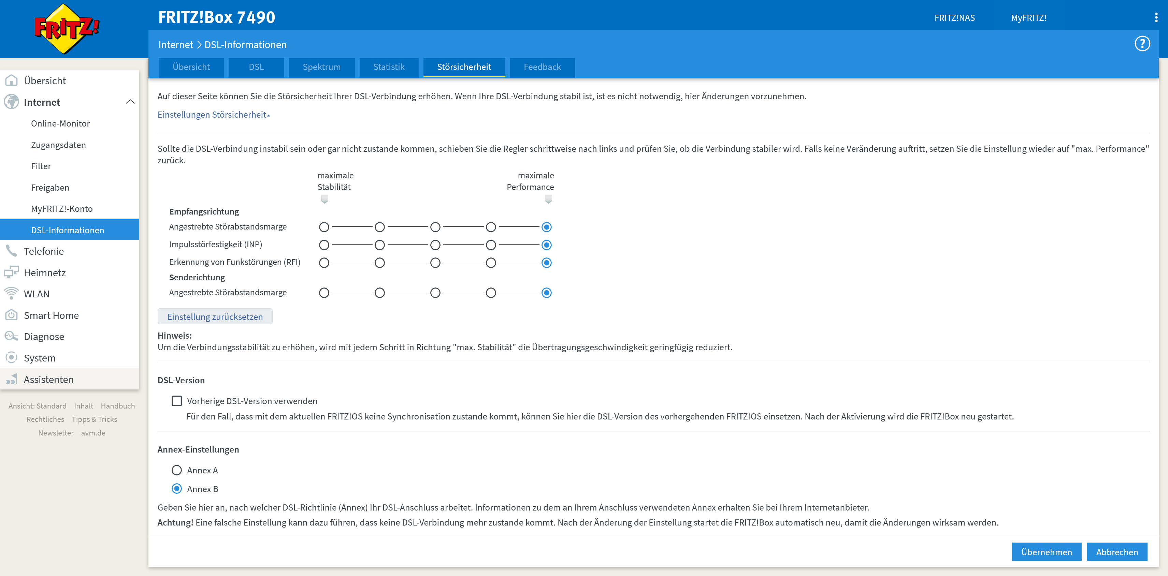Expand the System sidebar menu
This screenshot has width=1168, height=576.
click(40, 357)
